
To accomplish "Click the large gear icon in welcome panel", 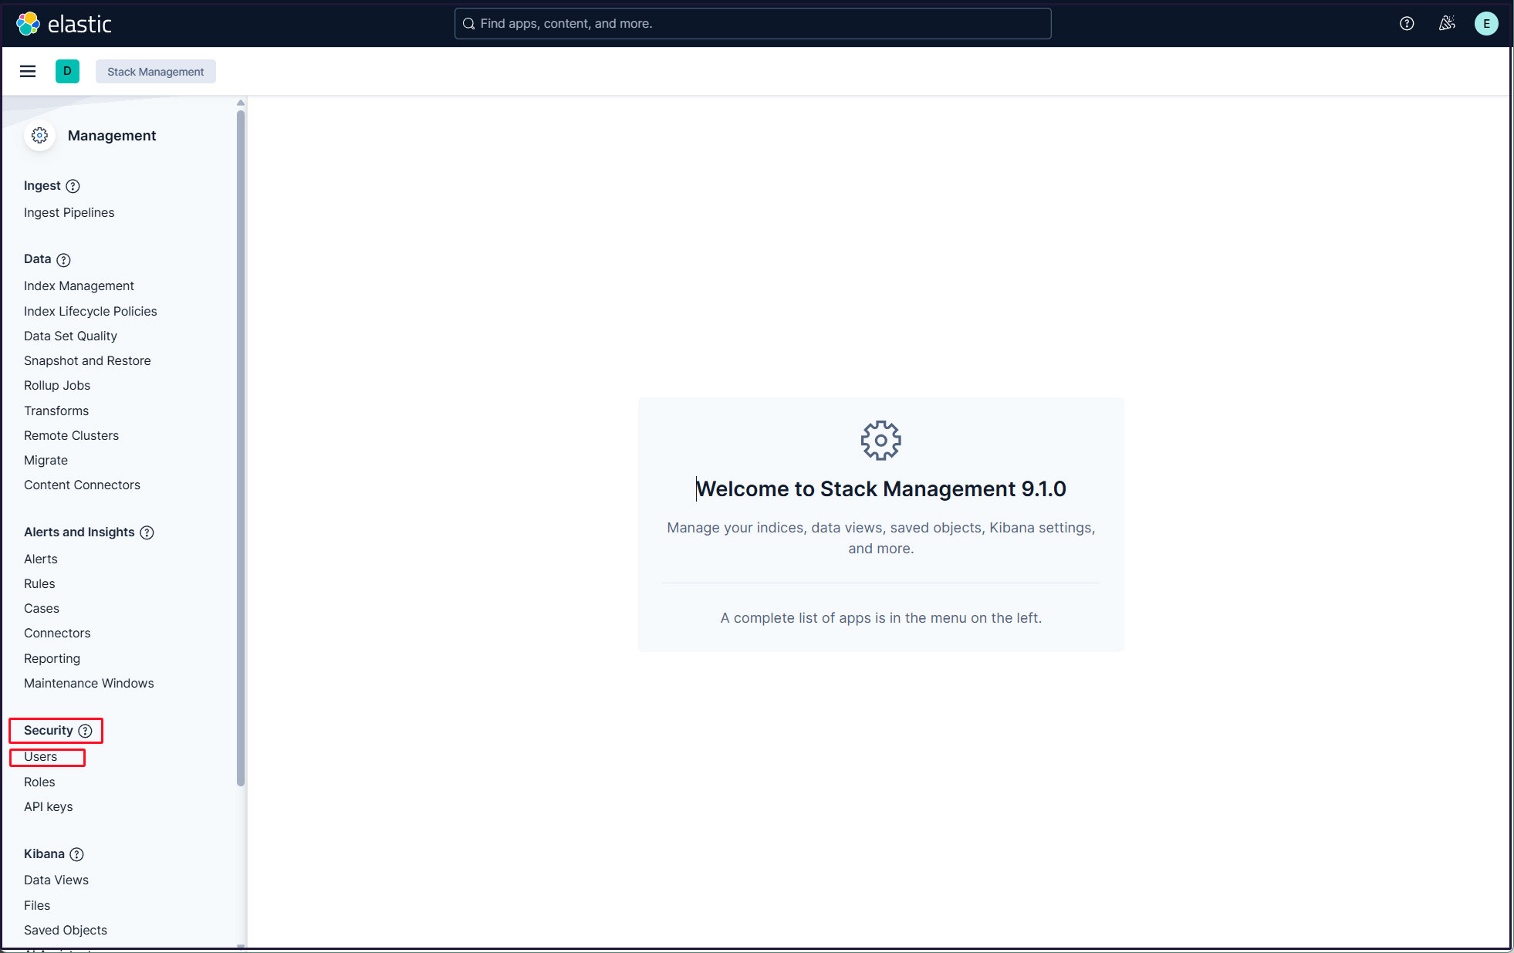I will (880, 441).
